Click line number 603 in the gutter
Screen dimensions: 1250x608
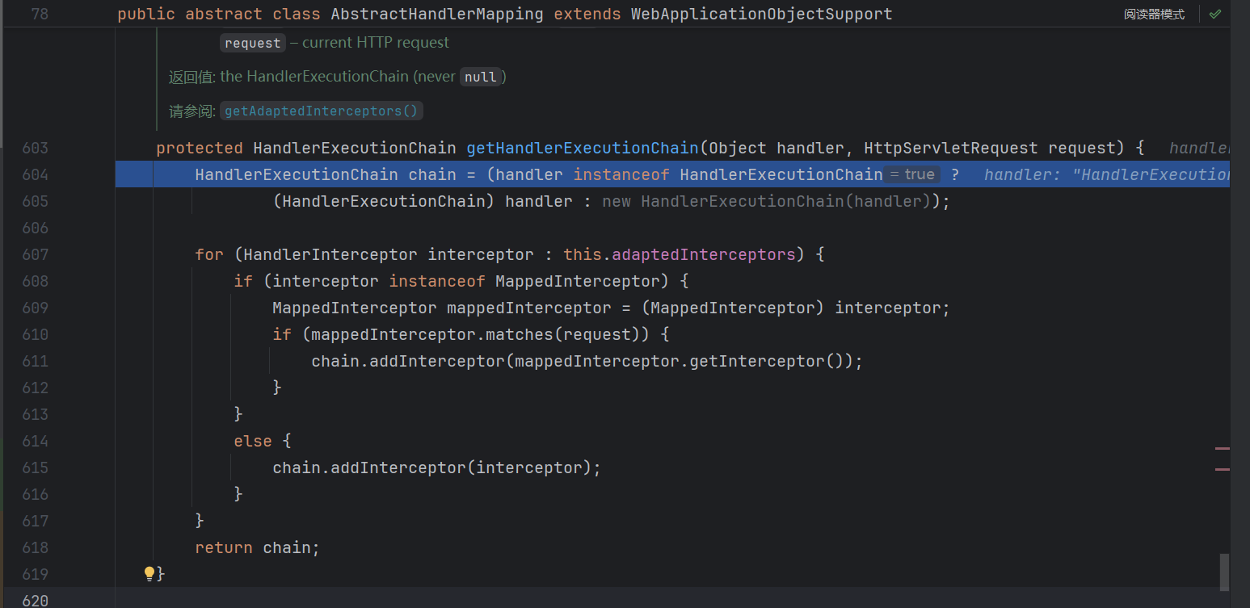[x=35, y=148]
